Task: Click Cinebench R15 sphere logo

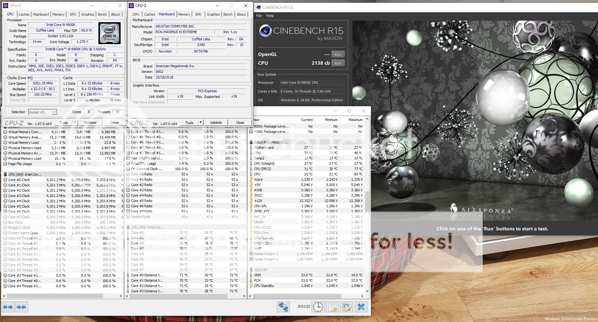Action: coord(266,31)
